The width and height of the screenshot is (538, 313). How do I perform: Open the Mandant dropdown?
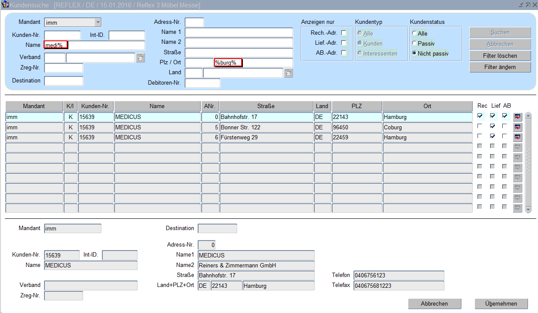98,23
